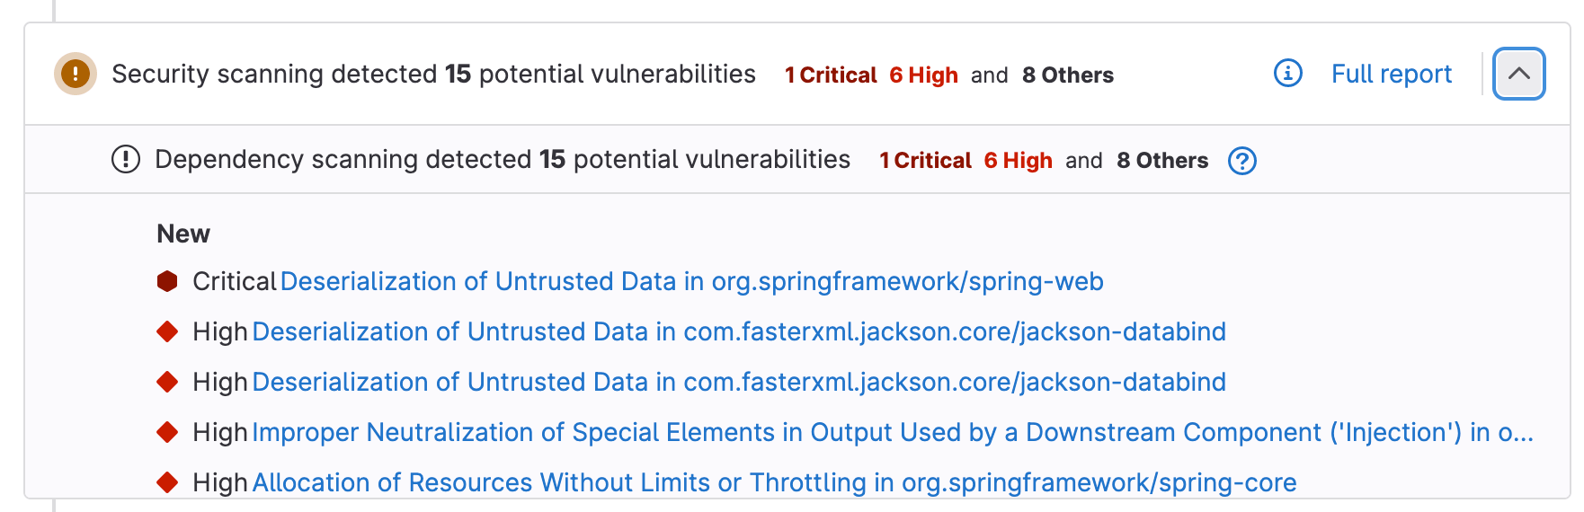Click the orange security warning status icon
Image resolution: width=1584 pixels, height=512 pixels.
(x=76, y=74)
